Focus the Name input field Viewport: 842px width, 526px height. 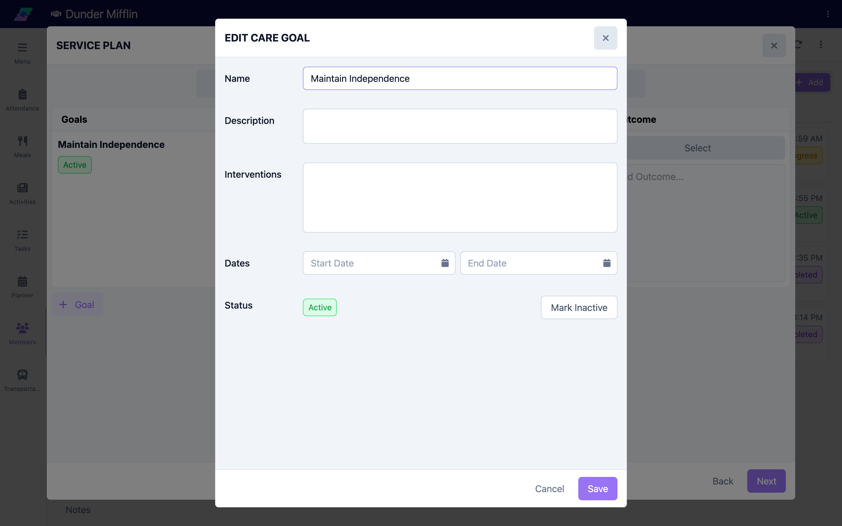(x=460, y=78)
